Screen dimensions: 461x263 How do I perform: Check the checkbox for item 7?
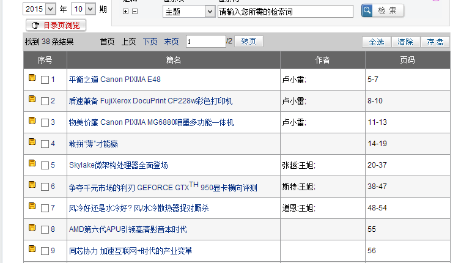tap(45, 209)
